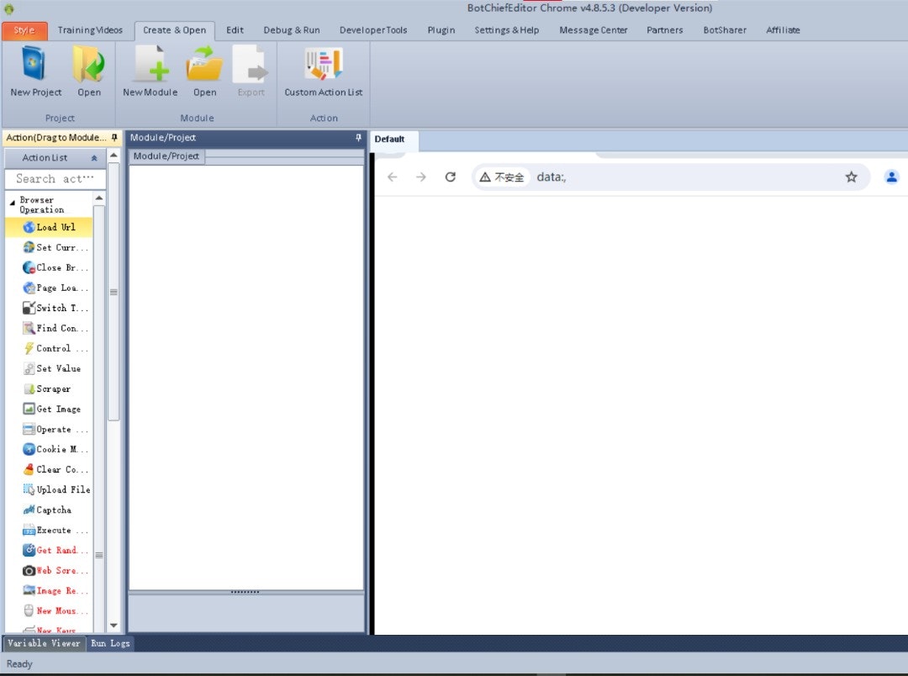This screenshot has width=908, height=676.
Task: Open the Custom Action List
Action: 323,71
